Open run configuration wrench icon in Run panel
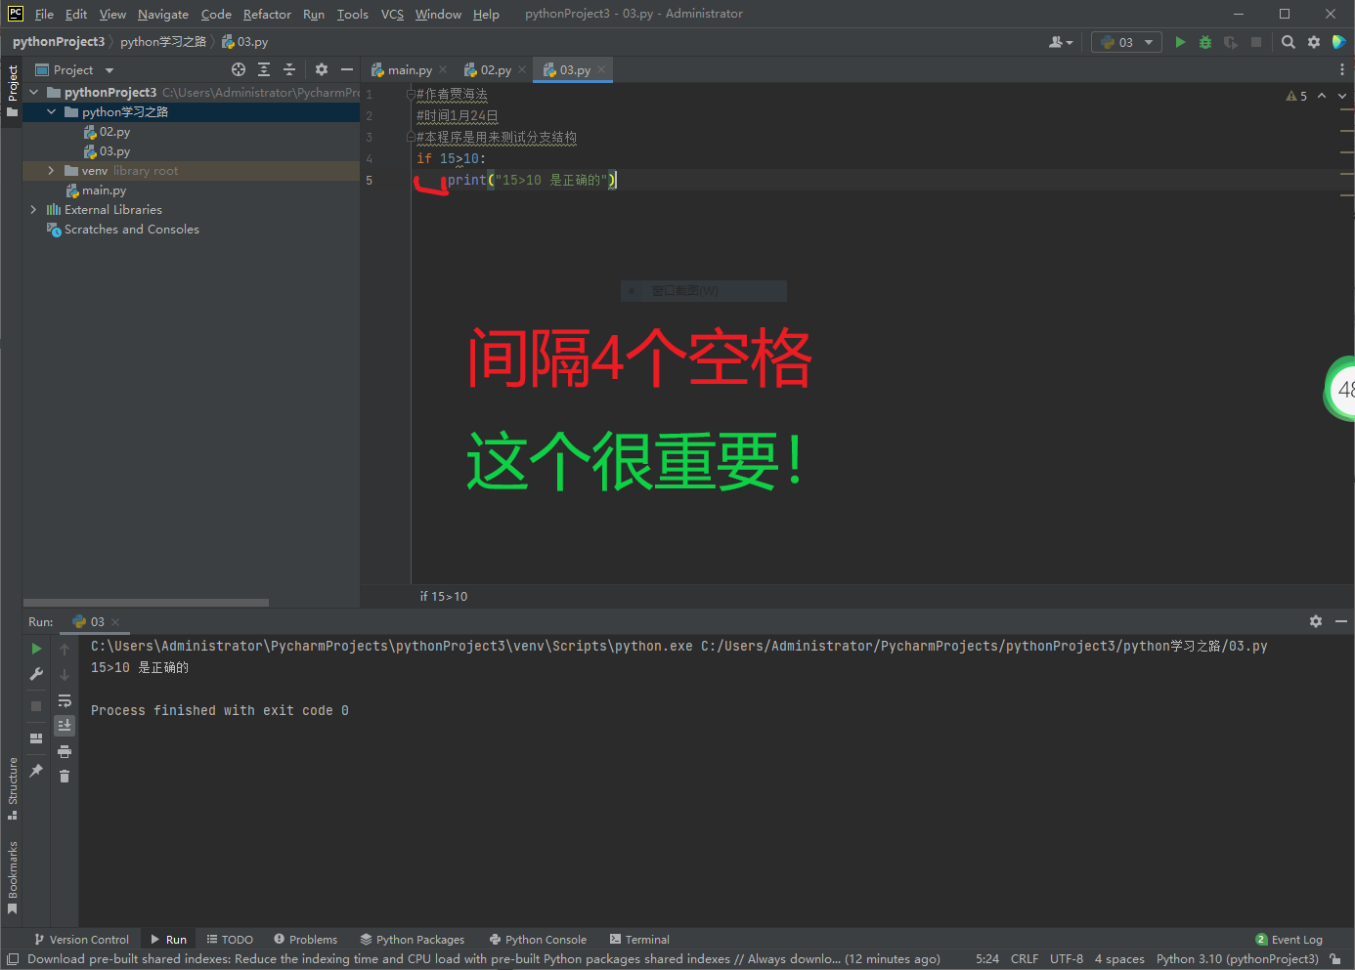 36,674
